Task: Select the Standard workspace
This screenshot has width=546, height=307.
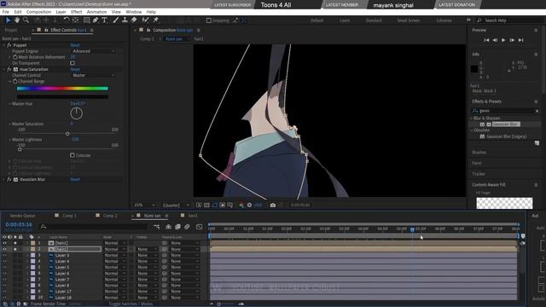Action: pos(374,20)
